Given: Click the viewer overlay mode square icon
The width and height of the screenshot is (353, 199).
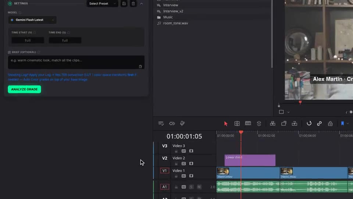Looking at the screenshot, I should pyautogui.click(x=281, y=112).
